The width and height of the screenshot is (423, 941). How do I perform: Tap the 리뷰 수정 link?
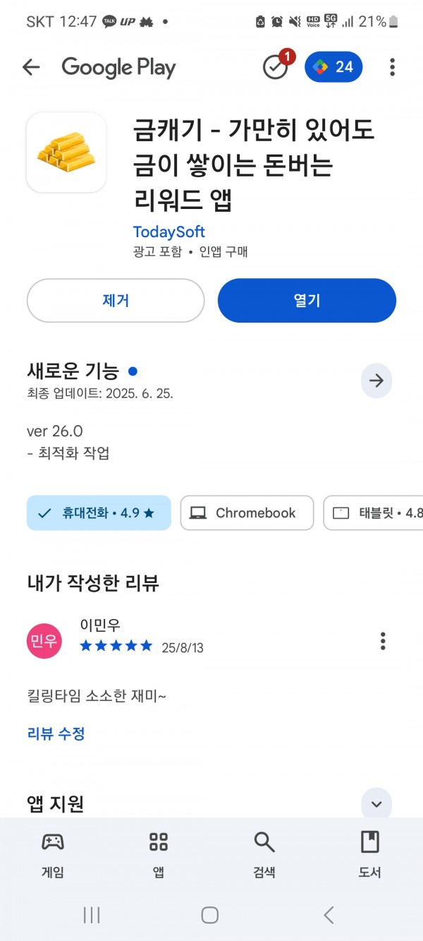pos(56,733)
